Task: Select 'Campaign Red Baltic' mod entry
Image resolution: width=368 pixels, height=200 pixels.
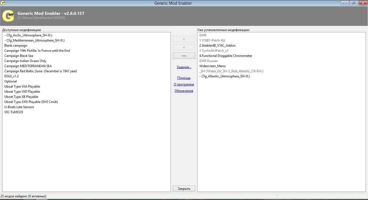Action: tap(41, 71)
